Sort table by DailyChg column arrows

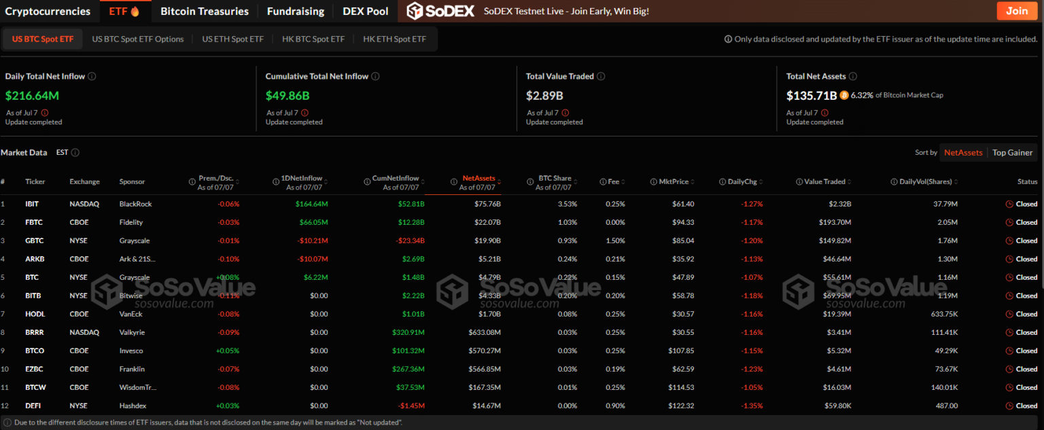pyautogui.click(x=761, y=182)
